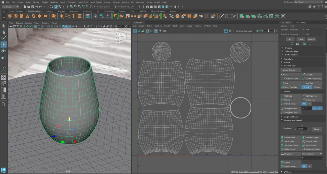Choose the Rotate tool in toolbox
Screen dimensions: 327x174
4,51
